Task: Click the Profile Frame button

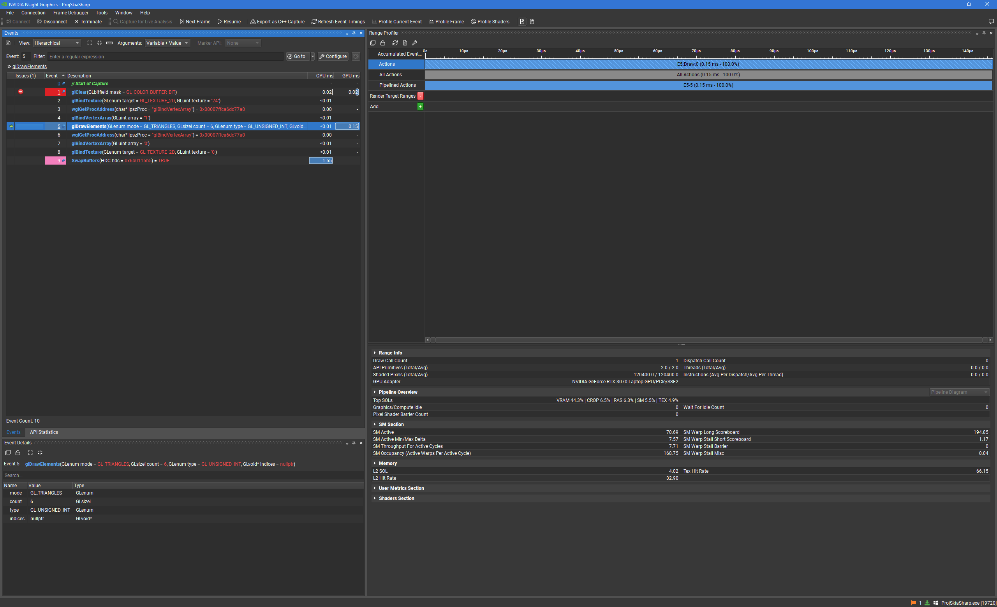Action: click(x=446, y=21)
